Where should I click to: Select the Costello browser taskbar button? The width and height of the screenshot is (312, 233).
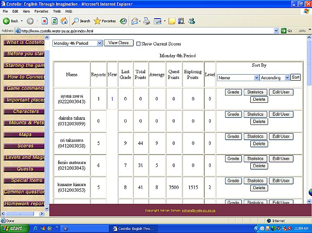point(134,228)
